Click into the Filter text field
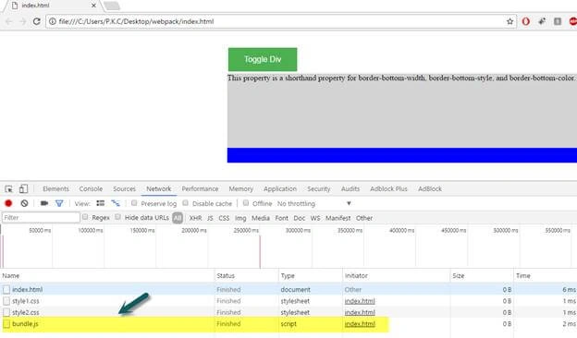Screen dimensions: 577x338 [41, 218]
